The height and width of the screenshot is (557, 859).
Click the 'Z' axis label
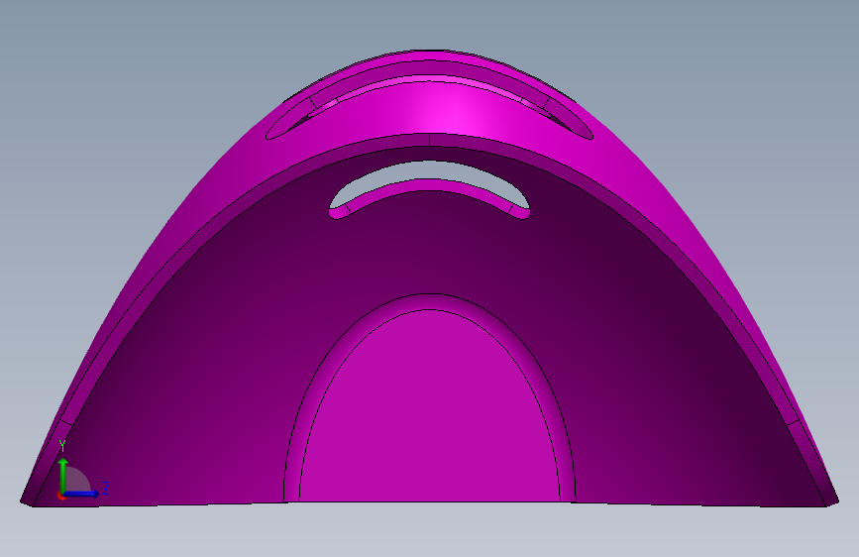[106, 488]
